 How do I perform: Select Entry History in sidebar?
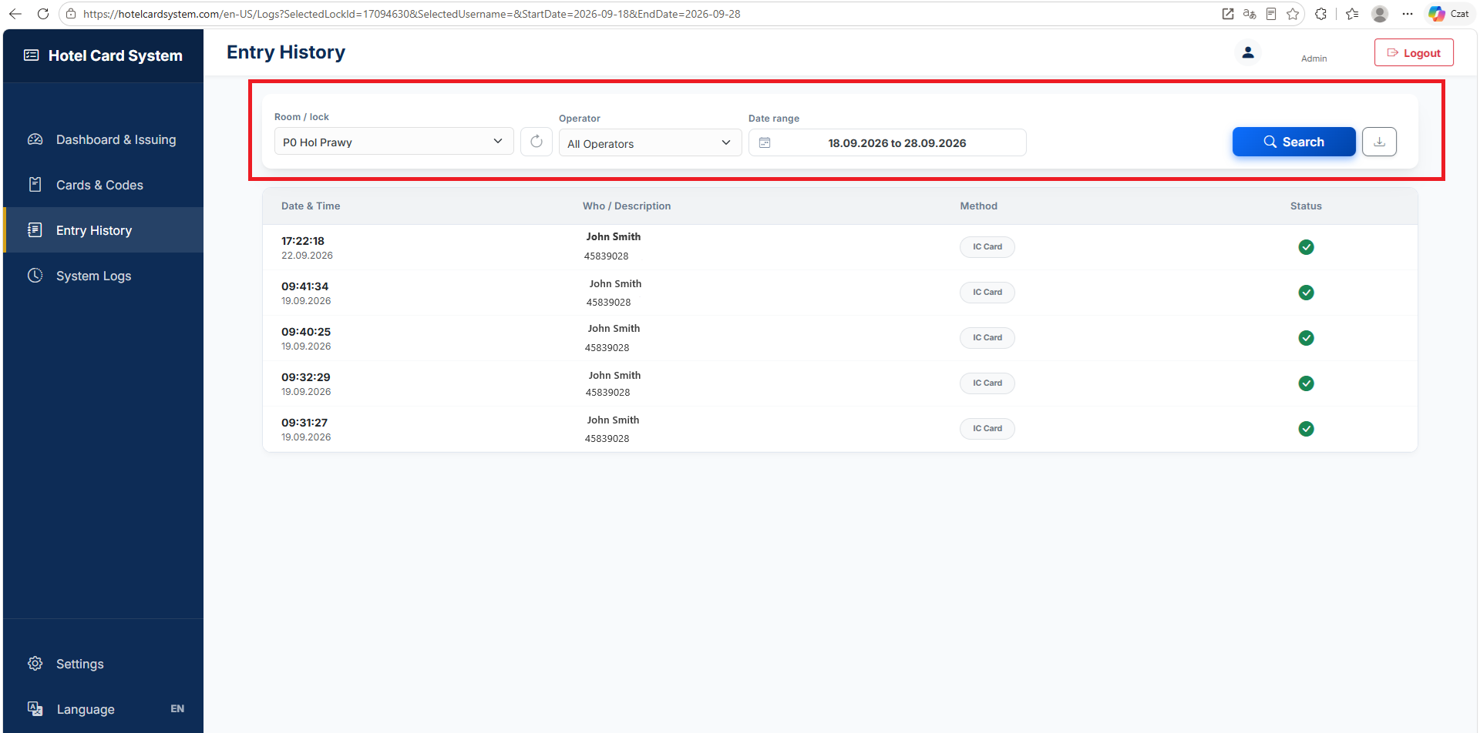pyautogui.click(x=103, y=230)
